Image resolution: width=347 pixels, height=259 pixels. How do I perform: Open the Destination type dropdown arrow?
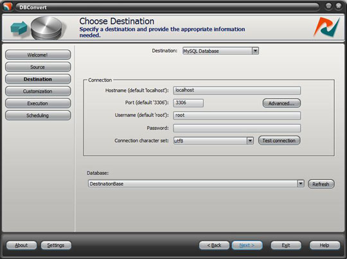[x=255, y=51]
